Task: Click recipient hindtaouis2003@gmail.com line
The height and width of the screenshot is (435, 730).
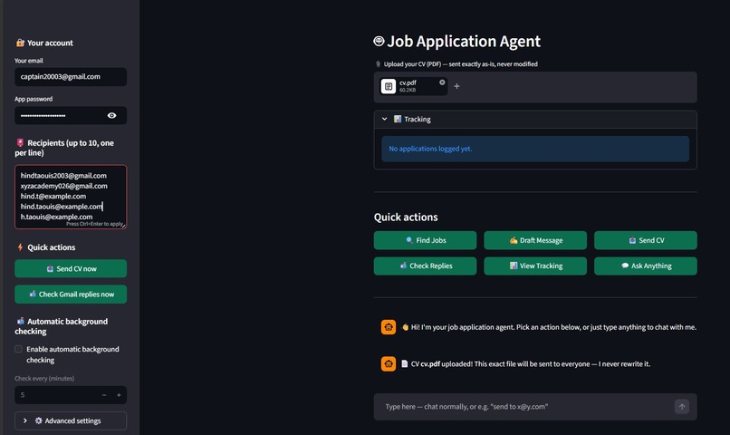Action: [63, 176]
